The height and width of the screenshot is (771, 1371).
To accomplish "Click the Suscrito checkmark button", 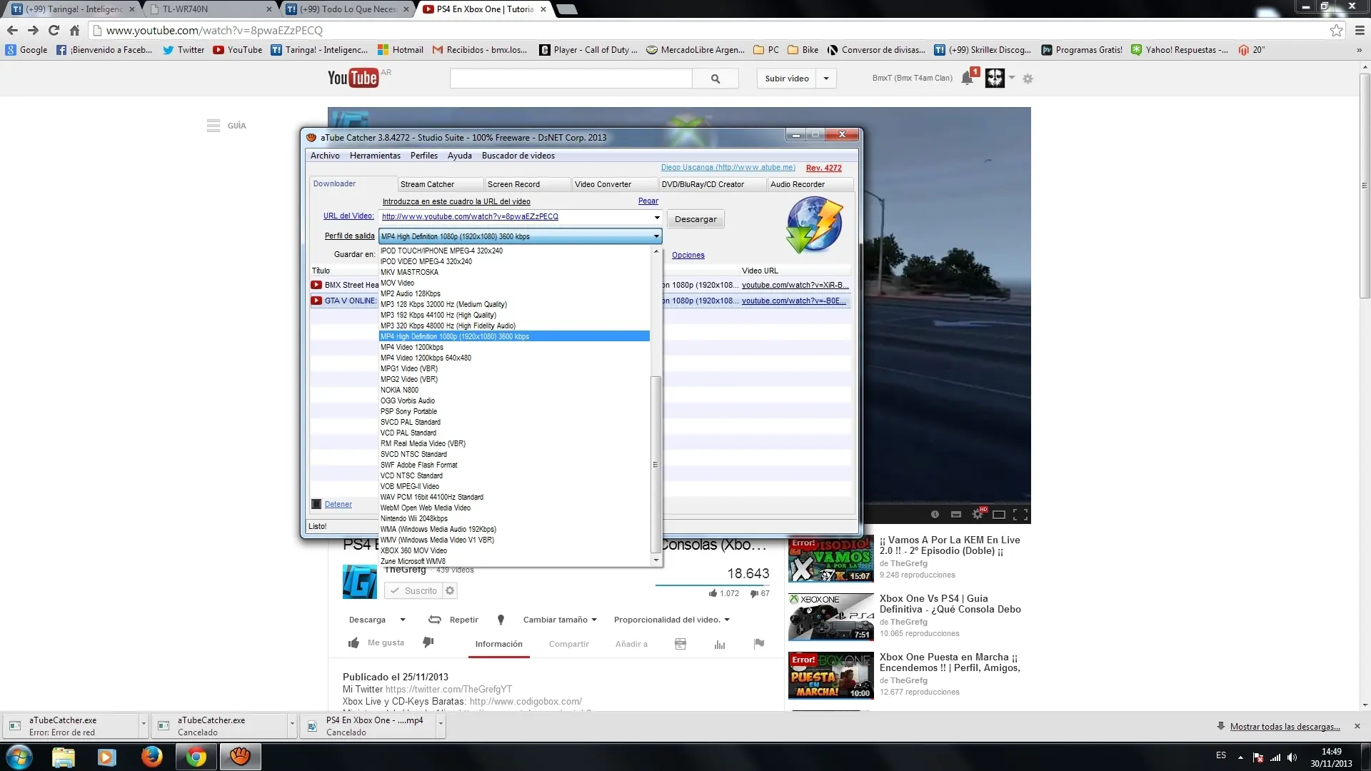I will [x=413, y=590].
